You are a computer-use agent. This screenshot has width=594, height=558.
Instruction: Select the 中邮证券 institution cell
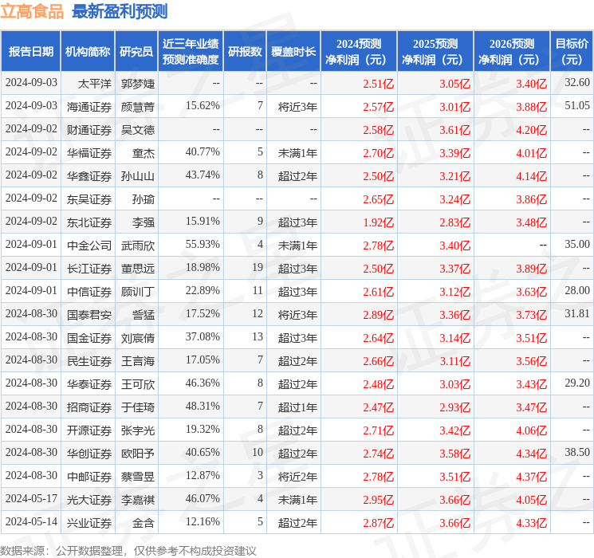point(89,476)
